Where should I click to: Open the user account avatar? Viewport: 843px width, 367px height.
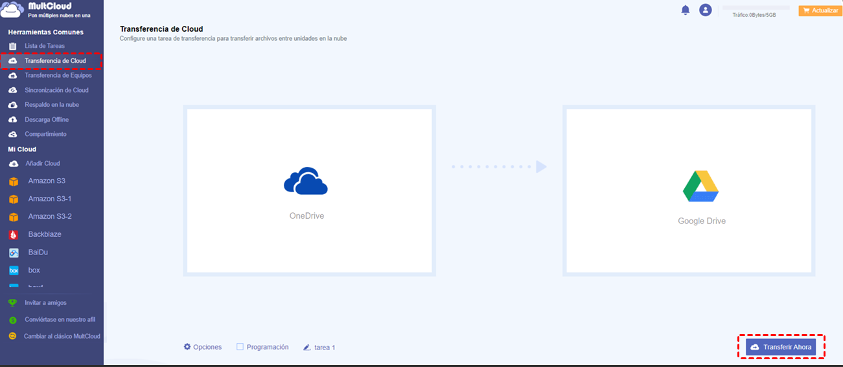(706, 10)
